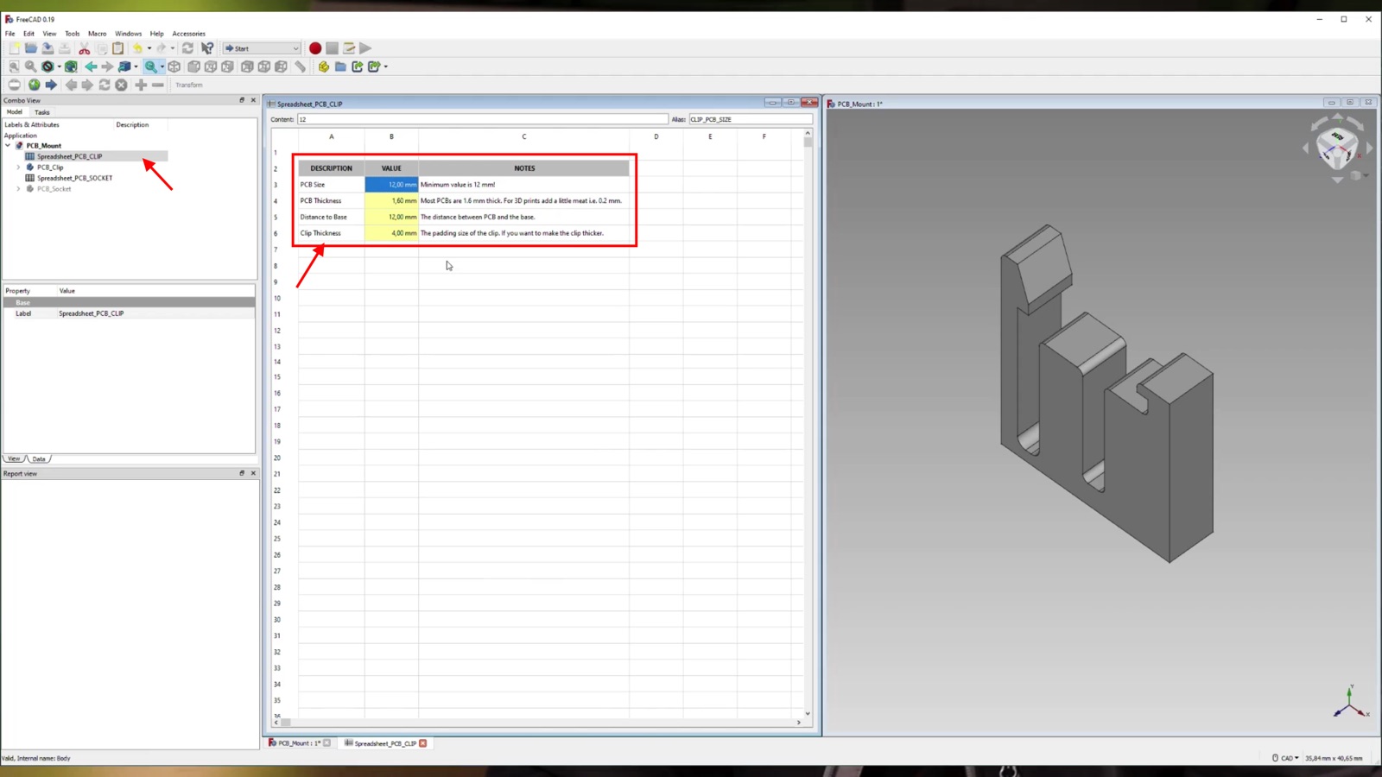Click the Open file folder icon
The height and width of the screenshot is (777, 1382).
click(31, 48)
